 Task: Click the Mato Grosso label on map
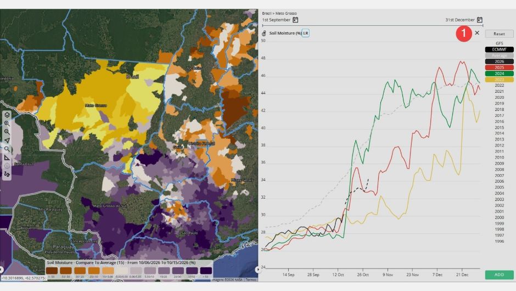(x=96, y=105)
